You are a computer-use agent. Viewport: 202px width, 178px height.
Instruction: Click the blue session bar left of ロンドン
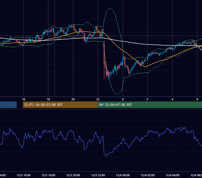tap(8, 105)
